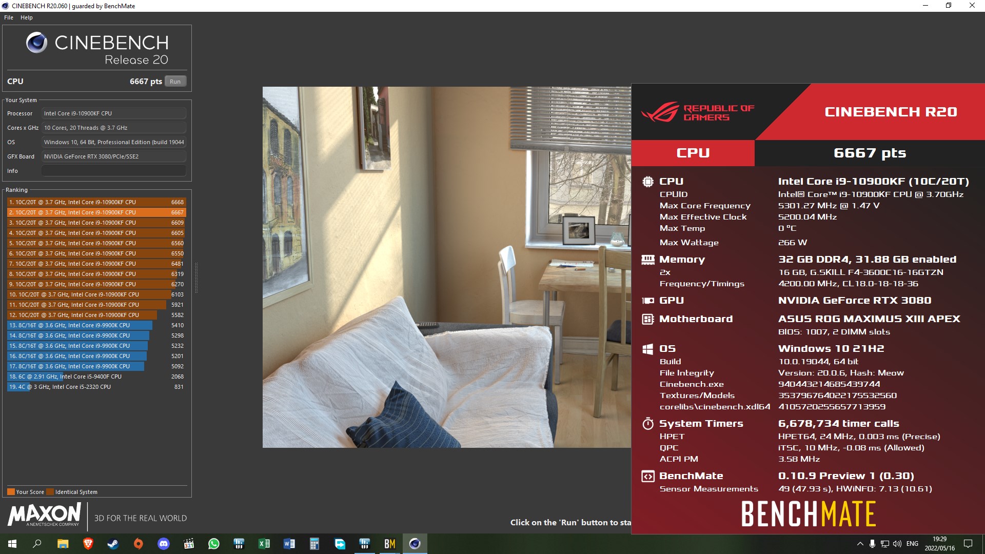
Task: Click the GFX Board field RTX 3080
Action: click(x=114, y=156)
